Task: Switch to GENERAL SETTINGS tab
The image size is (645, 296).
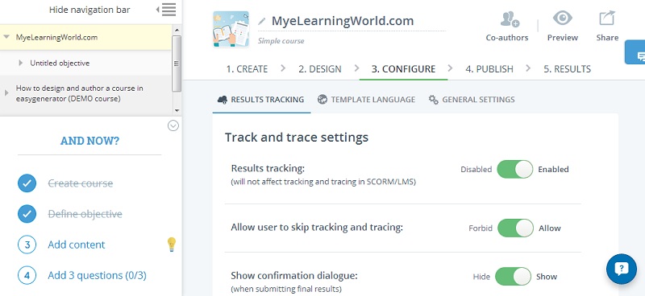Action: tap(472, 100)
